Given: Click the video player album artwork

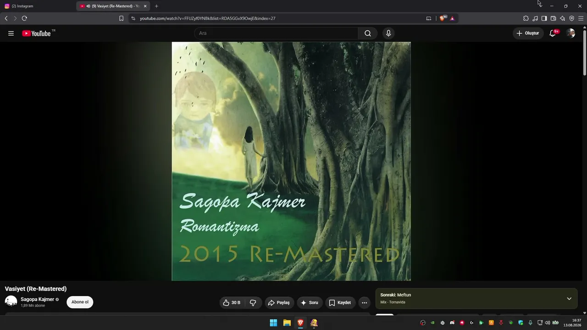Looking at the screenshot, I should pos(291,161).
